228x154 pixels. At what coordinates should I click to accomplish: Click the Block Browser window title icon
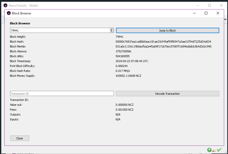9,13
